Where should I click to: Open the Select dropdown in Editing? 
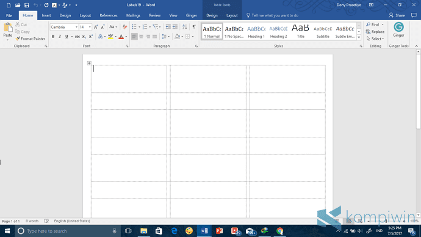tap(375, 38)
